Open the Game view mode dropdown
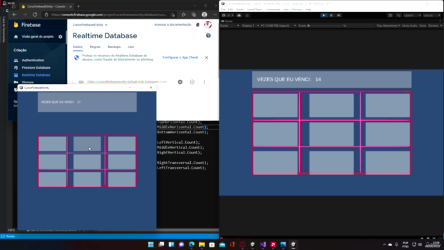This screenshot has height=250, width=444. click(230, 26)
